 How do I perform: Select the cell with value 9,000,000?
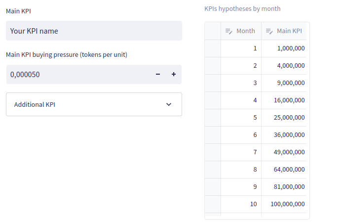[x=284, y=83]
